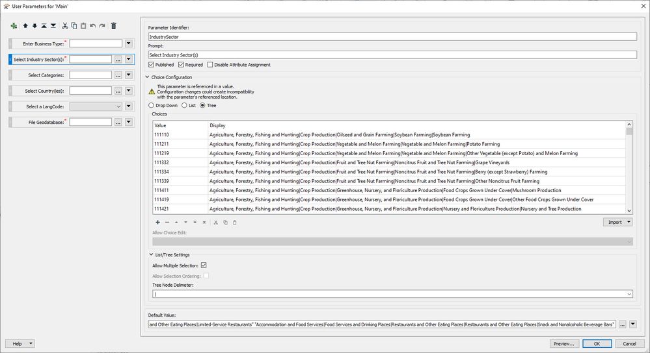Open dropdown arrow beside Enter Business Type
This screenshot has height=353, width=650.
tap(129, 43)
